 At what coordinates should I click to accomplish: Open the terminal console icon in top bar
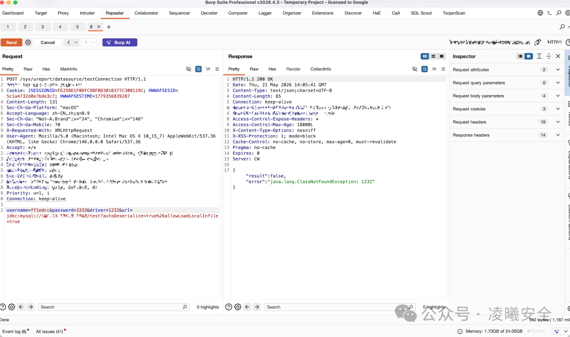point(549,13)
